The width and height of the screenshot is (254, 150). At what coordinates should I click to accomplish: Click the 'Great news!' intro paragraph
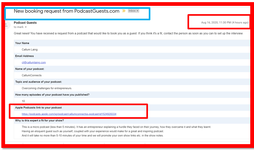128,33
